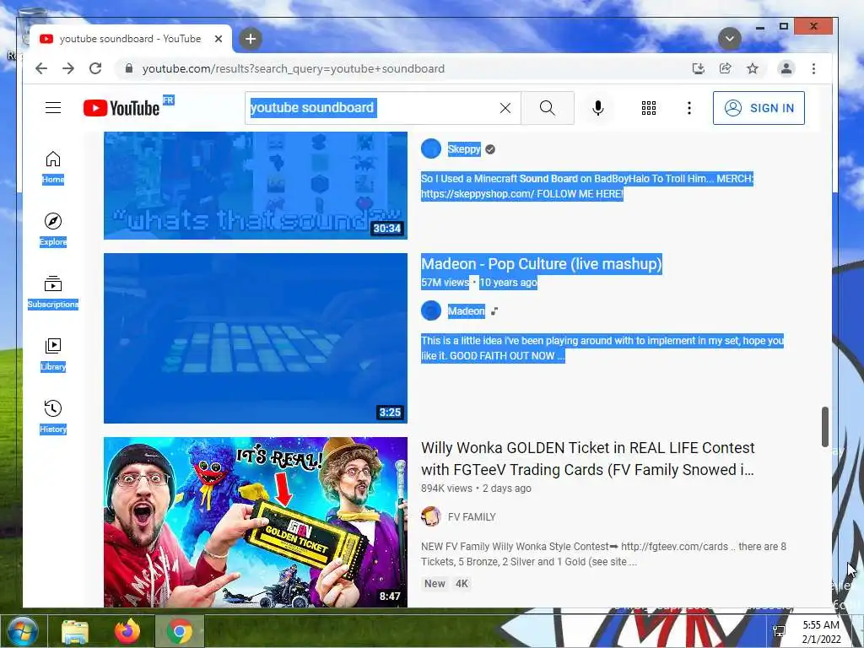Sign in with the SIGN IN button
This screenshot has height=648, width=864.
(759, 108)
